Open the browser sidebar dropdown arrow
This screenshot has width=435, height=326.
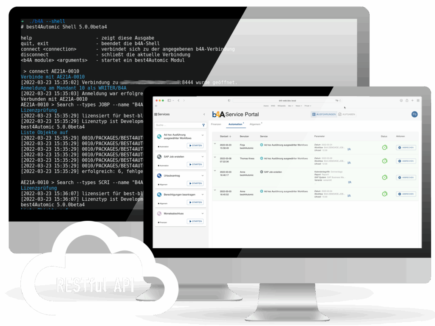(173, 100)
